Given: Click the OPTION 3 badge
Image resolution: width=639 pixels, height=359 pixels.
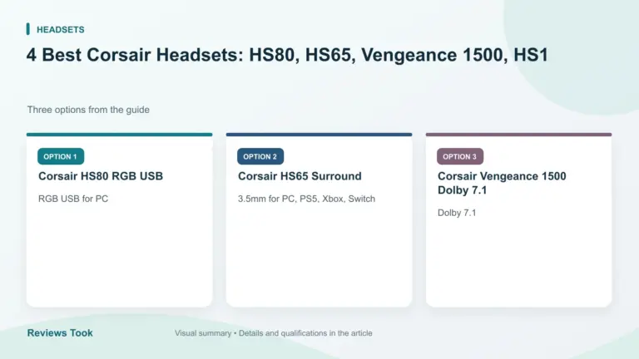Looking at the screenshot, I should pyautogui.click(x=460, y=157).
